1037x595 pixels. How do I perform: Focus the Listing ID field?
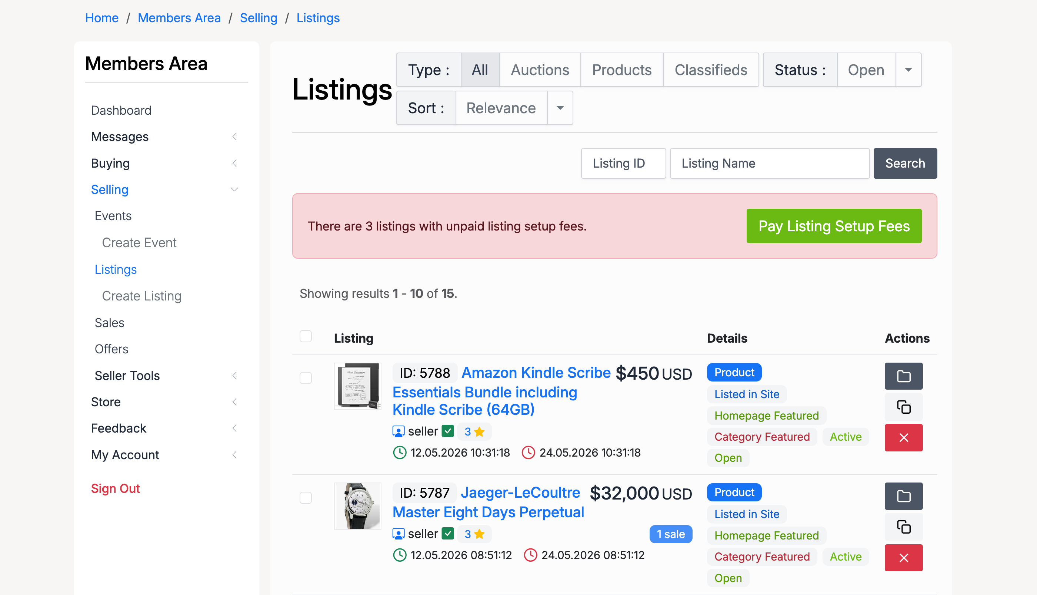623,163
